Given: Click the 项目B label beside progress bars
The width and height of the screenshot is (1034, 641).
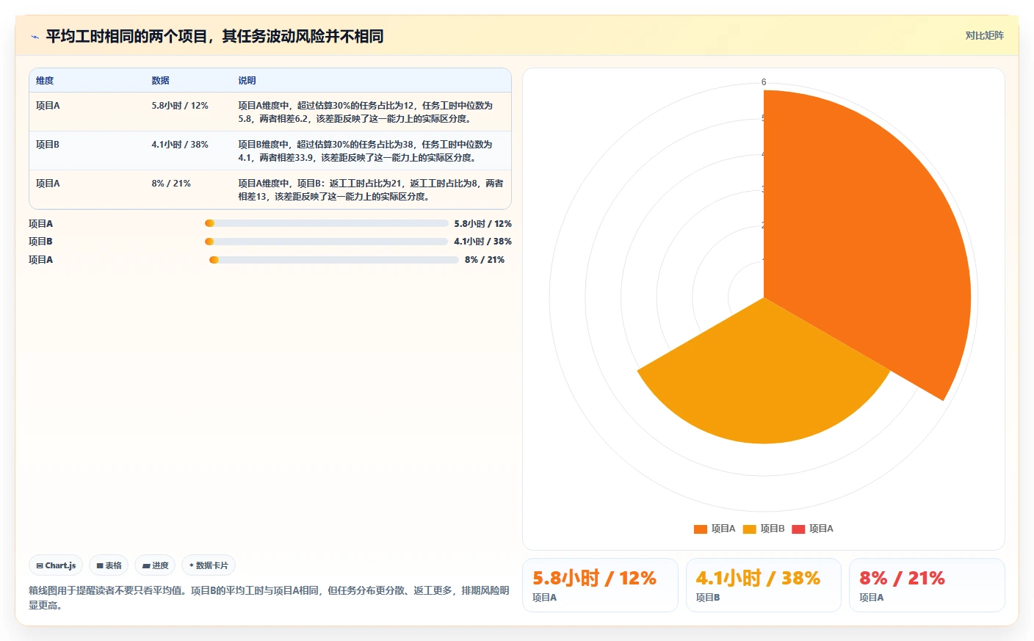Looking at the screenshot, I should [x=40, y=242].
